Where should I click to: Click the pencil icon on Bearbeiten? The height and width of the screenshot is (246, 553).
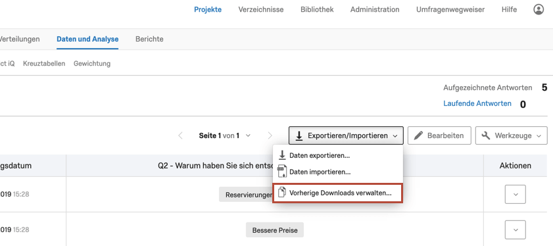pyautogui.click(x=418, y=135)
